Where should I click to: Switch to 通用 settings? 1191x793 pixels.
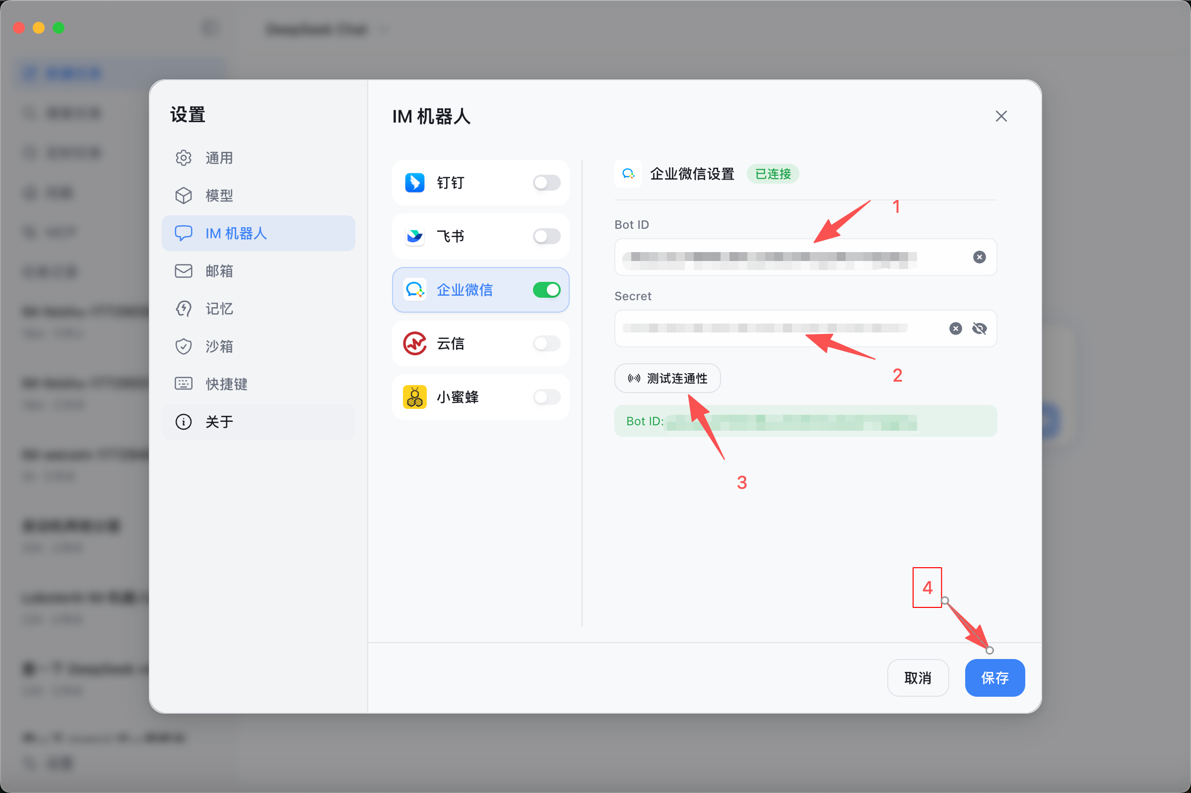coord(219,158)
